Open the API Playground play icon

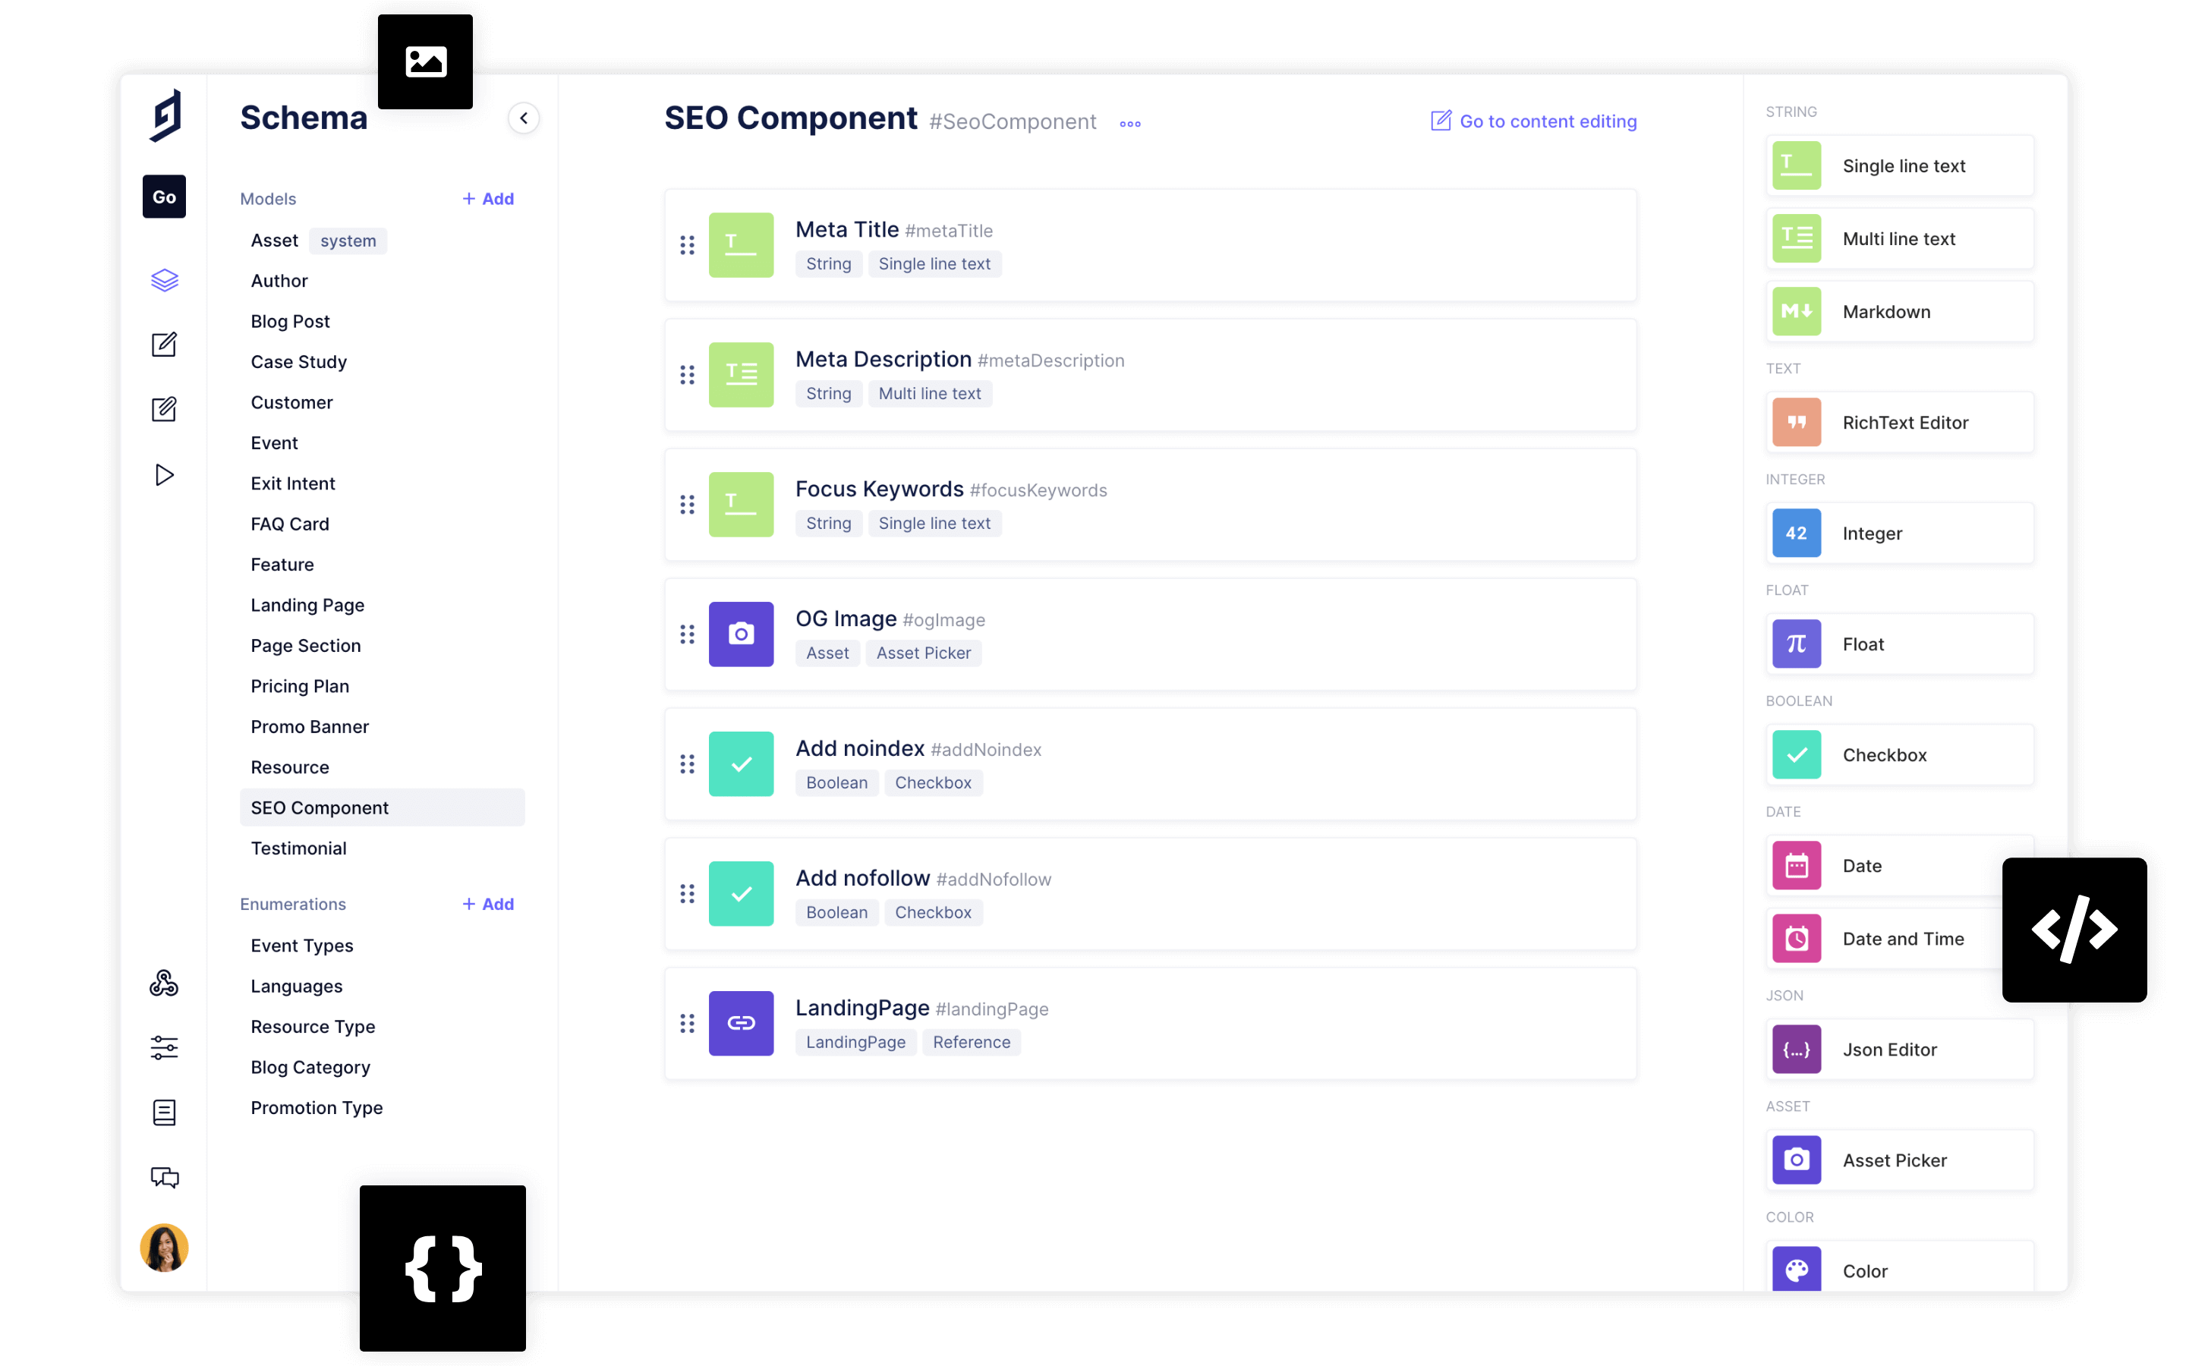163,475
